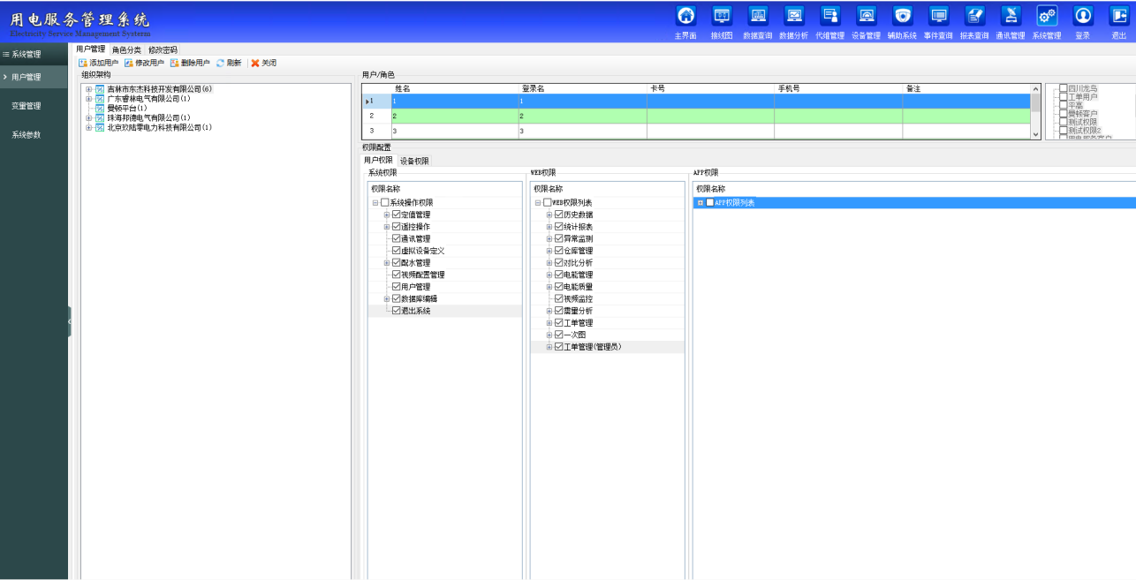This screenshot has width=1136, height=580.
Task: Check the APP权限列表 checkbox
Action: 709,203
